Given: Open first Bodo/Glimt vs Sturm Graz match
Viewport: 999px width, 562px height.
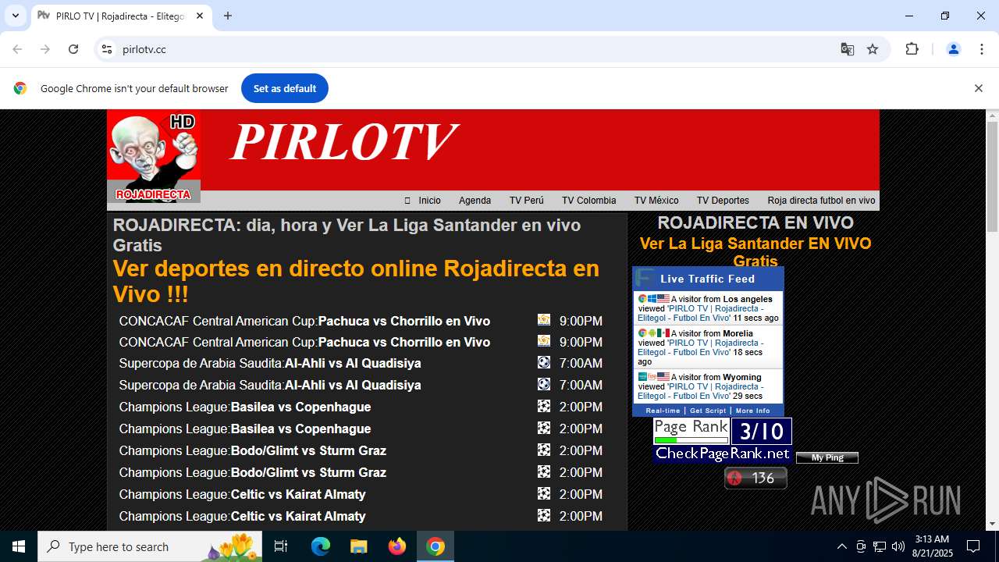Looking at the screenshot, I should click(x=253, y=450).
